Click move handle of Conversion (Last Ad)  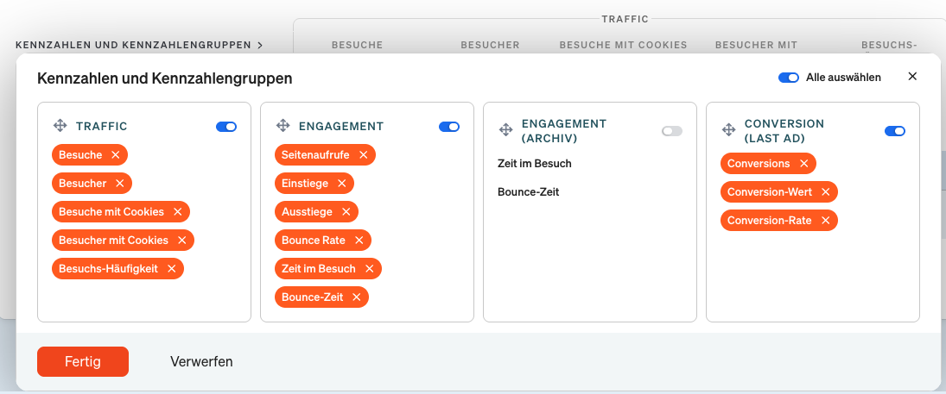[x=729, y=130]
